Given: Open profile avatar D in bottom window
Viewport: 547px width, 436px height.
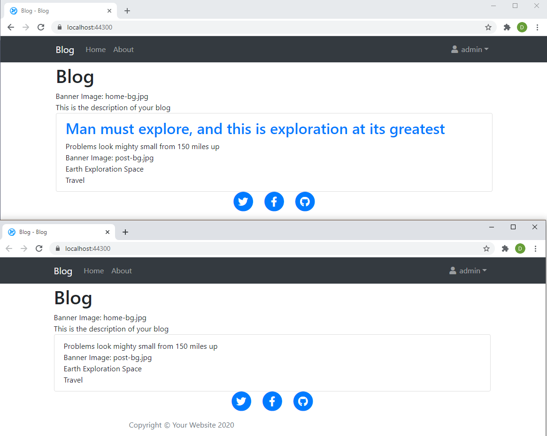Looking at the screenshot, I should (x=520, y=248).
